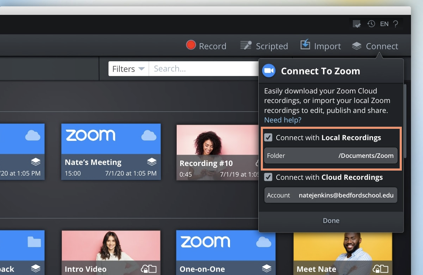This screenshot has width=423, height=275.
Task: Uncheck Connect with Local Recordings
Action: coord(268,138)
